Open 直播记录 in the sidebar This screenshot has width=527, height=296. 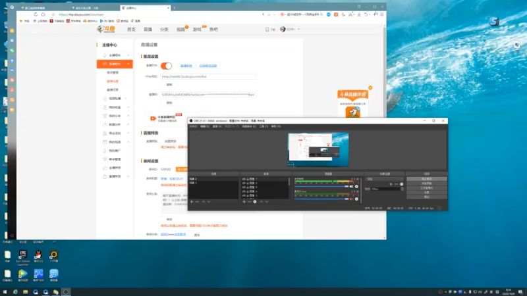pyautogui.click(x=113, y=90)
